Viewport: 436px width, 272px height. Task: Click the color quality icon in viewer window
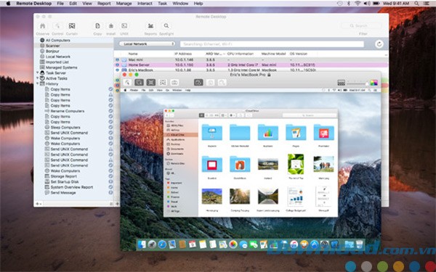point(374,83)
